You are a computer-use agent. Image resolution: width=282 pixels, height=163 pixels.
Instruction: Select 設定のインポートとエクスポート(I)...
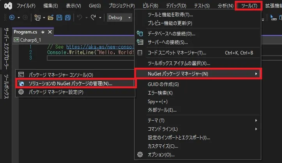click(198, 138)
